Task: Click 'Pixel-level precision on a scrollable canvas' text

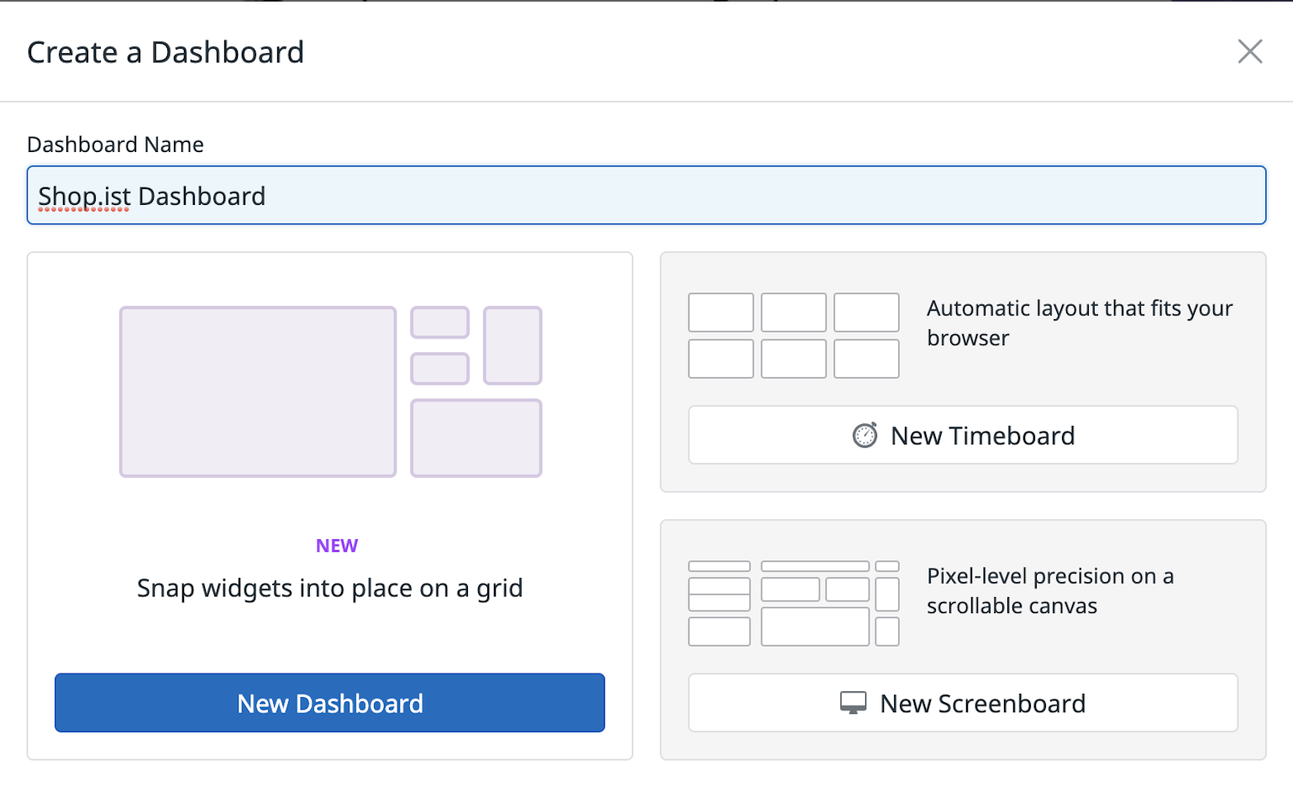Action: point(1050,590)
